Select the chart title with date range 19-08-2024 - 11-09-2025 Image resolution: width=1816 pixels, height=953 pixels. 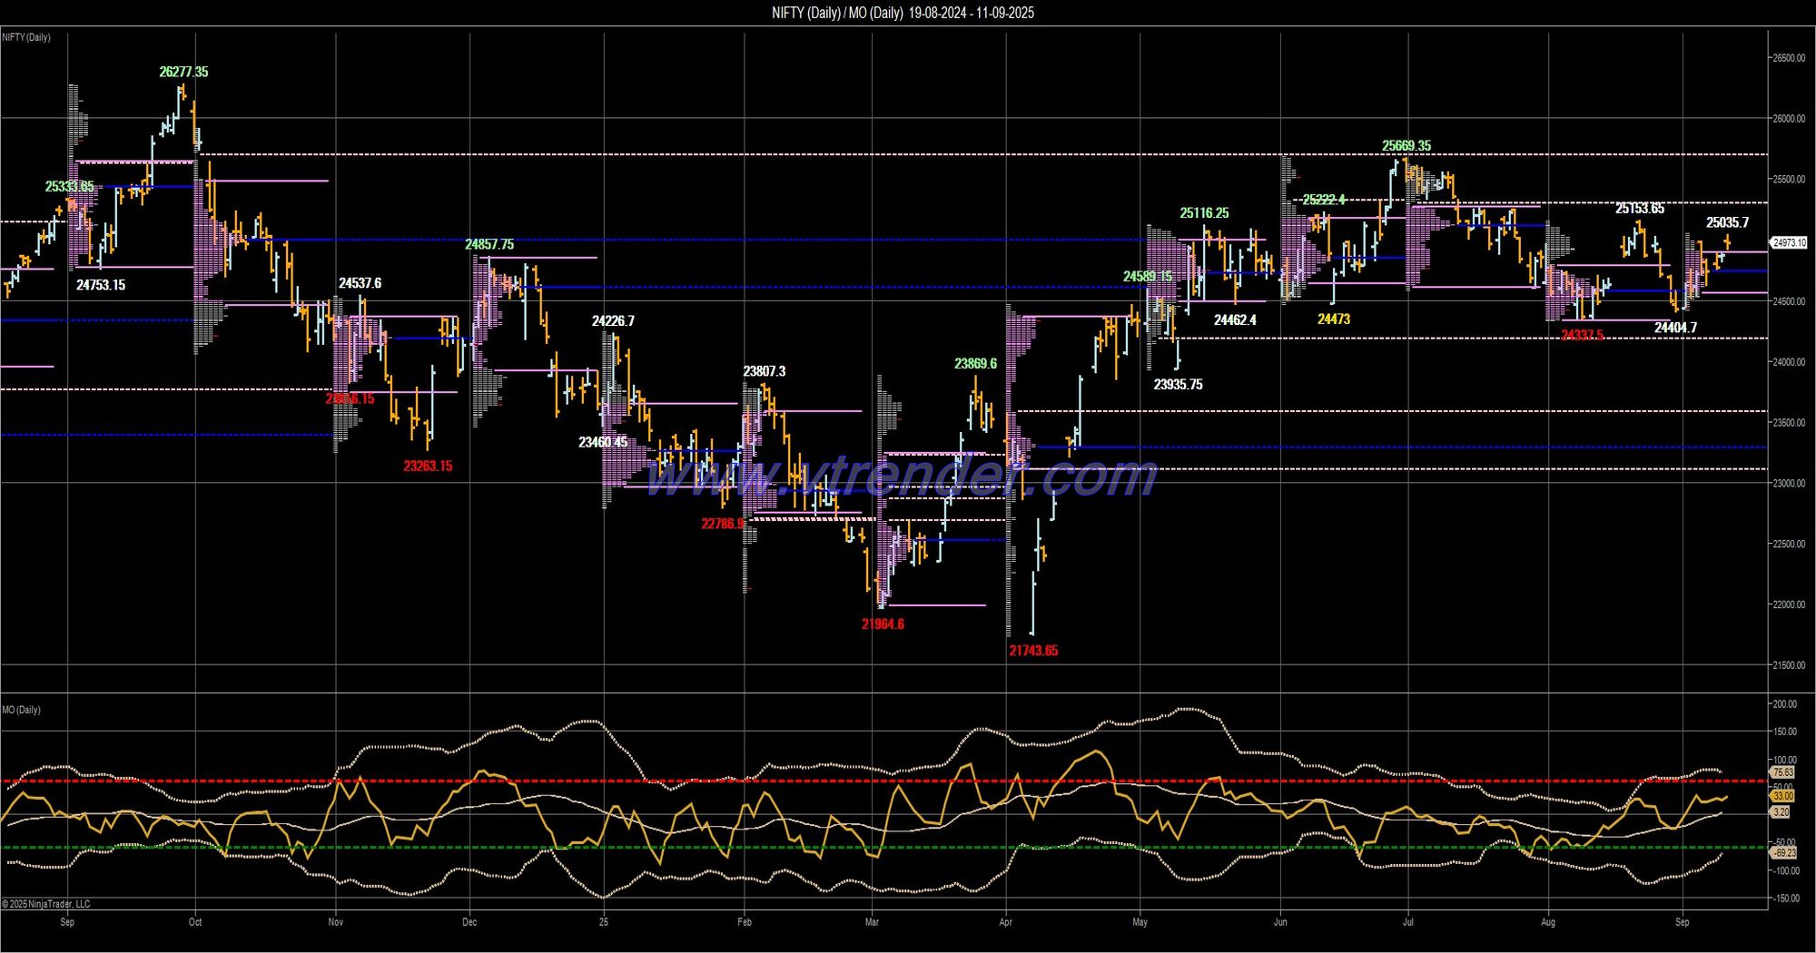coord(903,13)
